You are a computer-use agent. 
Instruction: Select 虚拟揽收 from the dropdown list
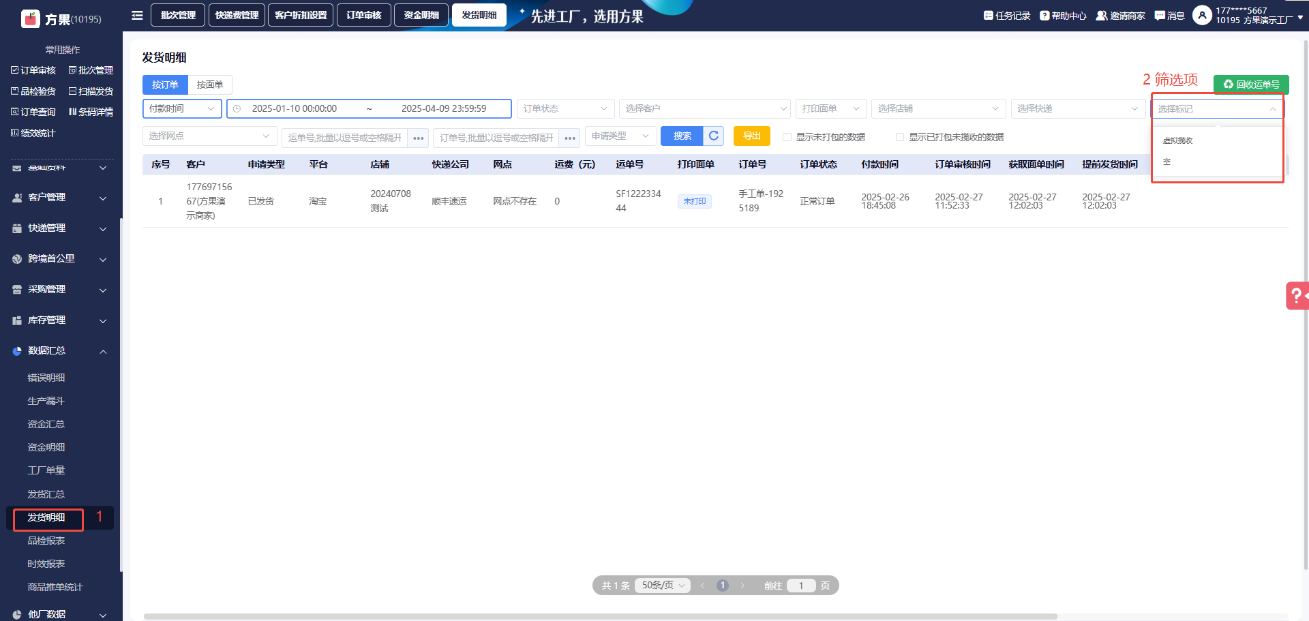[x=1177, y=140]
